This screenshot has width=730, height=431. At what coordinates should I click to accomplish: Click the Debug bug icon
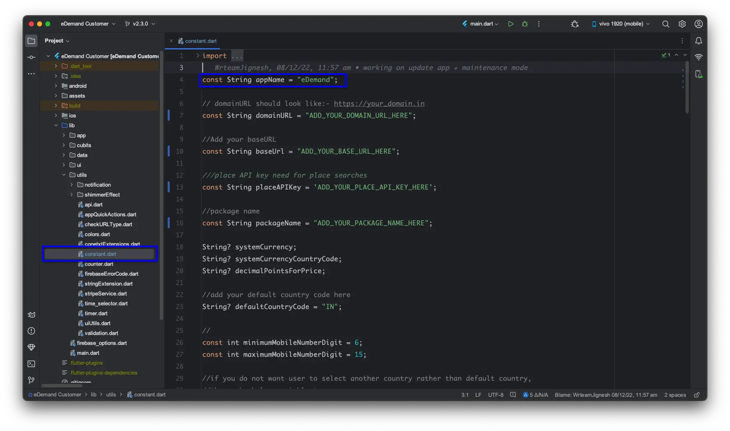[x=525, y=24]
